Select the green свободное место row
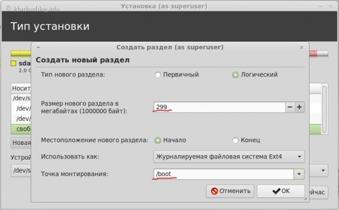Screen dimensions: 339x210 (x=21, y=129)
